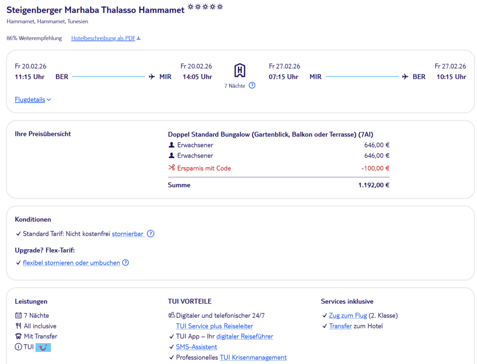Open the TUI Krisenmanagement link
This screenshot has width=477, height=364.
[x=253, y=358]
